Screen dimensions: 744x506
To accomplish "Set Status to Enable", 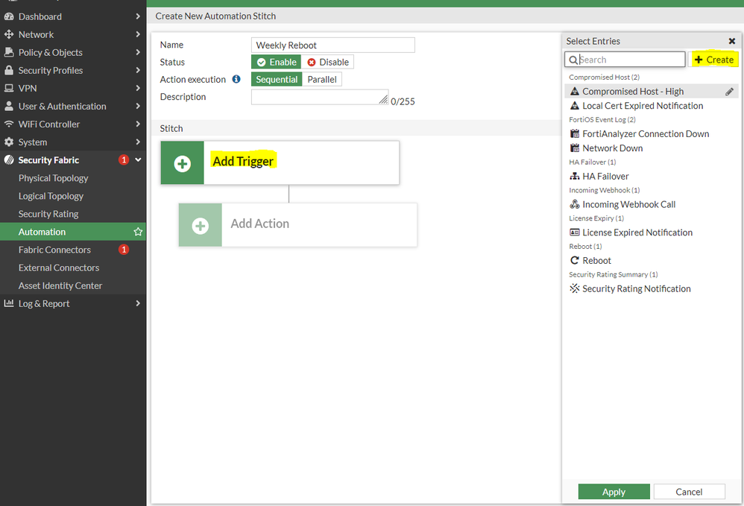I will point(276,62).
